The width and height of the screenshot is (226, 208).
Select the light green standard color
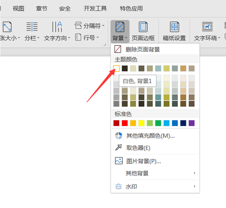point(150,123)
